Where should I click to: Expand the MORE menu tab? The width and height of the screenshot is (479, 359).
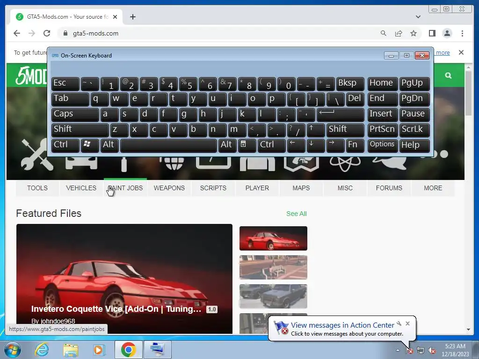433,188
